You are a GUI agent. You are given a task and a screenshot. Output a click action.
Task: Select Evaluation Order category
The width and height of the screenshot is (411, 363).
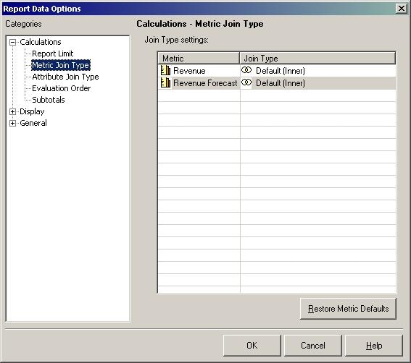point(62,88)
